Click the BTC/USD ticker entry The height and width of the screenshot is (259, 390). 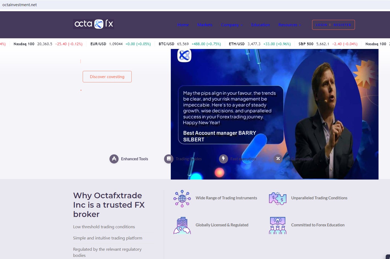coord(190,44)
